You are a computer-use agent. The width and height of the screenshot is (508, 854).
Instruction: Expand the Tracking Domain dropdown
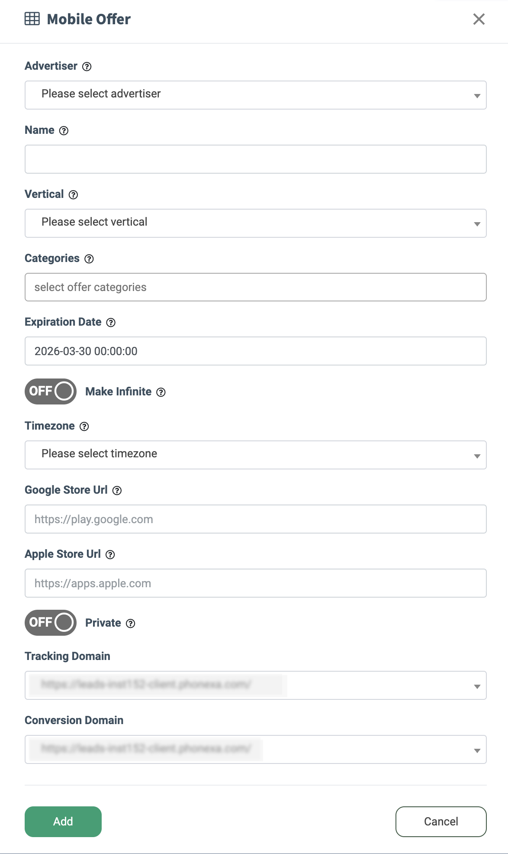255,686
